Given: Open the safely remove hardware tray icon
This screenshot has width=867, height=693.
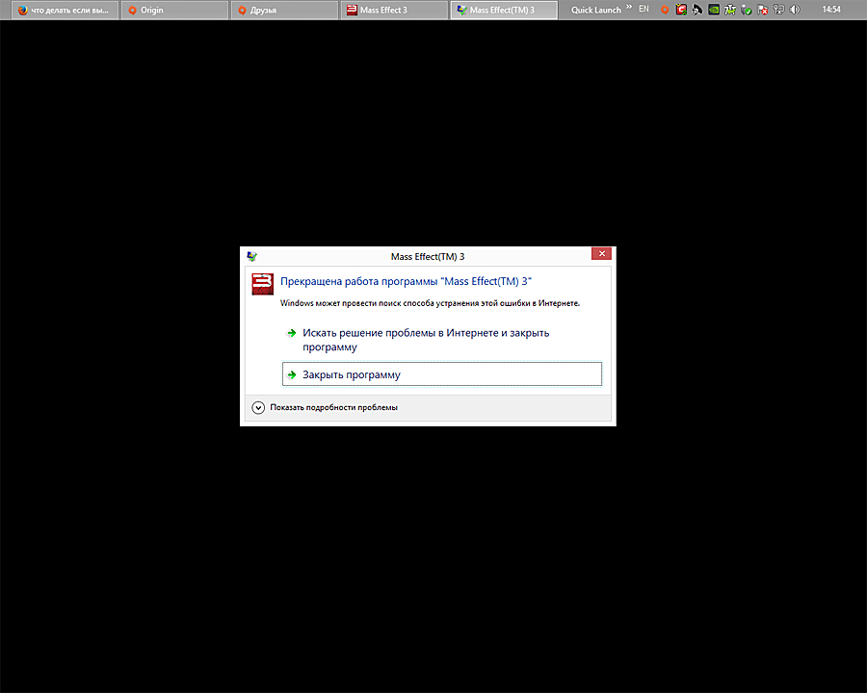Looking at the screenshot, I should pos(747,10).
